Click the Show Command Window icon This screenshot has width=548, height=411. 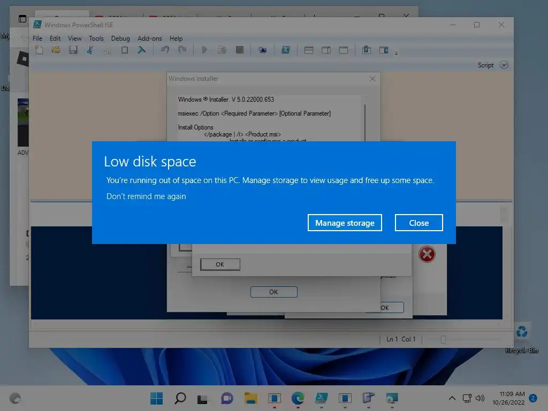(366, 50)
